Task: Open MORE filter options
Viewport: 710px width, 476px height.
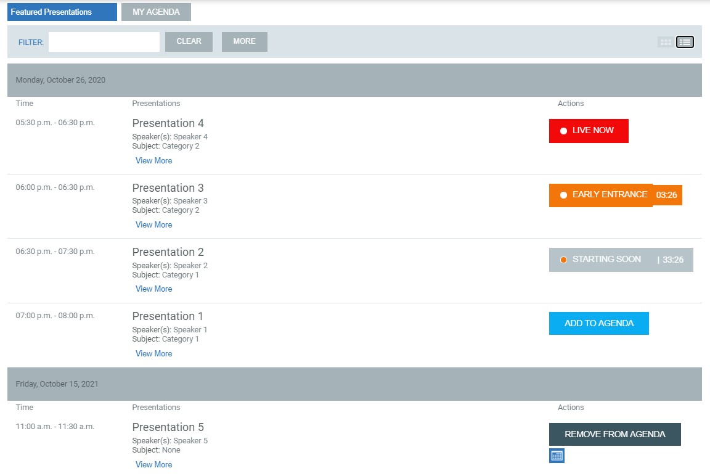Action: pos(245,42)
